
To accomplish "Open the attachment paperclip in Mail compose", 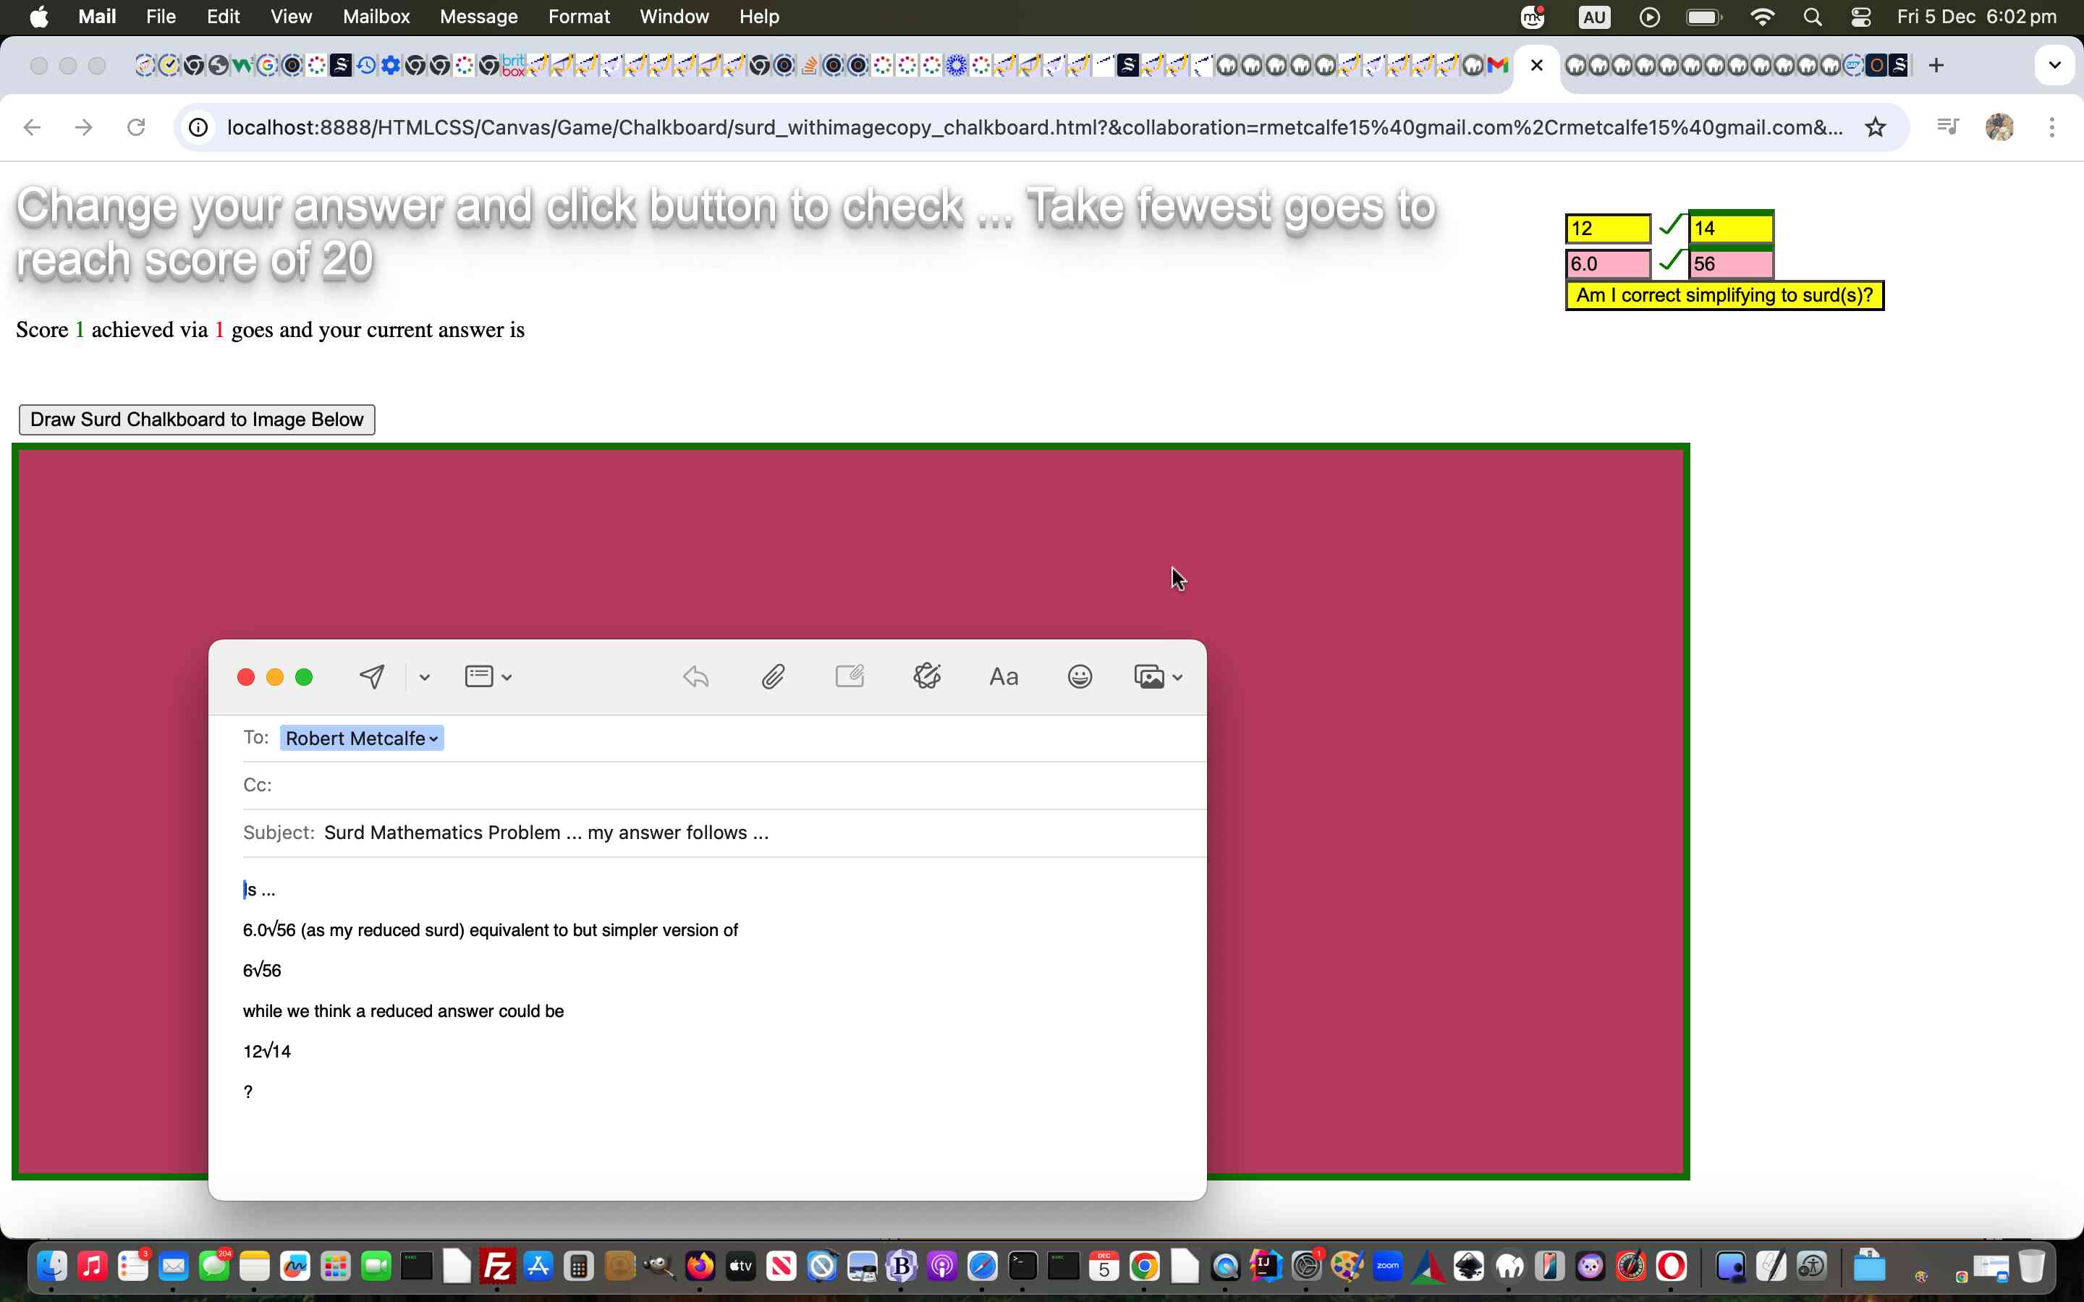I will click(771, 676).
